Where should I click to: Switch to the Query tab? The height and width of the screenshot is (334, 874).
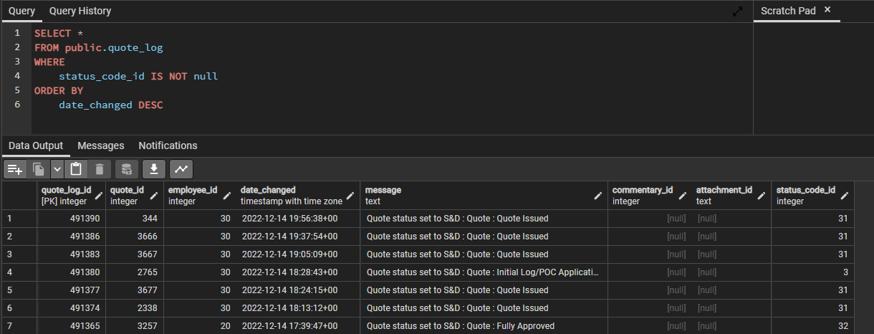click(x=22, y=11)
